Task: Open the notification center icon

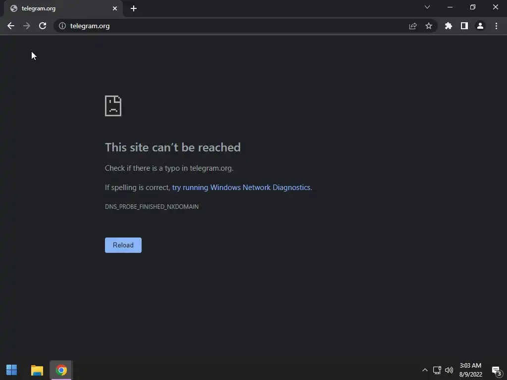Action: pos(496,370)
